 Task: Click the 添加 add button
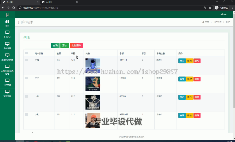tap(64, 45)
